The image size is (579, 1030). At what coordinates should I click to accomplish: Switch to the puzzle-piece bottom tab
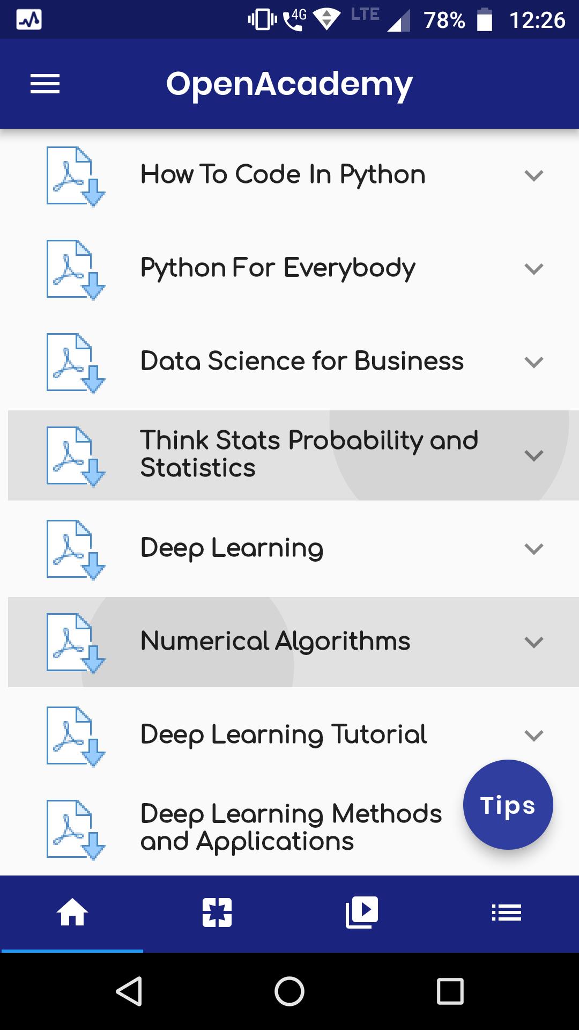tap(217, 913)
